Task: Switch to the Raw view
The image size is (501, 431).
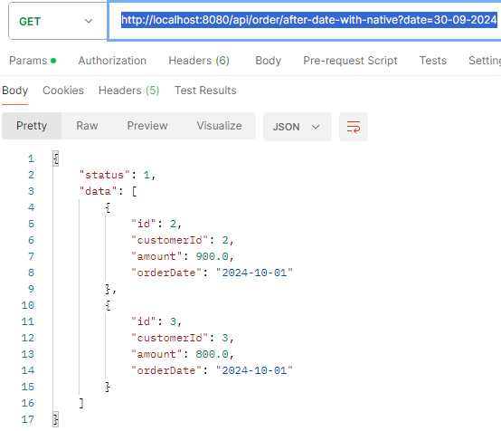Action: pyautogui.click(x=87, y=126)
